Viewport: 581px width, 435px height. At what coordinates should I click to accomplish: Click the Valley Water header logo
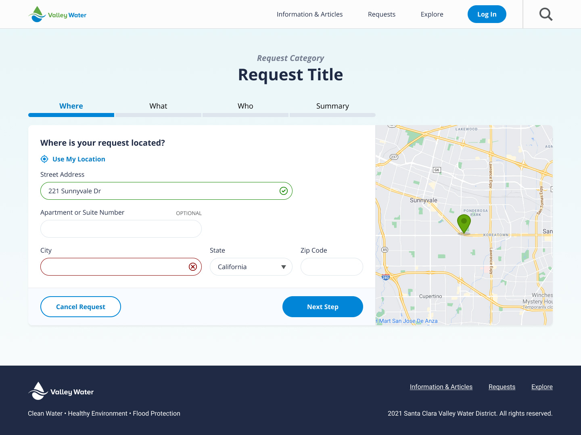point(57,15)
